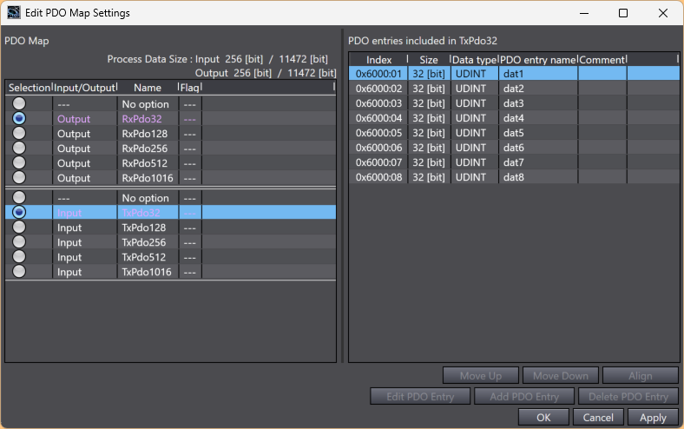Viewport: 684px width, 429px height.
Task: Click the Input/Output column header
Action: [85, 88]
